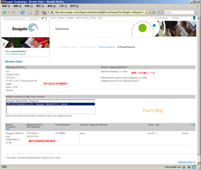Click the padlock icon in the address bar
201x170 pixels.
click(x=146, y=12)
